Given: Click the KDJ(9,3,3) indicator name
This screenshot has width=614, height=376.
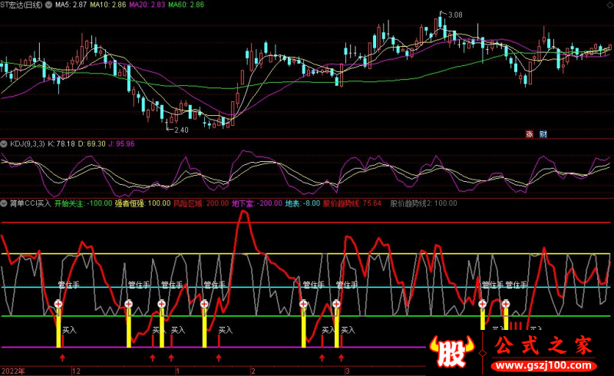Looking at the screenshot, I should 28,144.
